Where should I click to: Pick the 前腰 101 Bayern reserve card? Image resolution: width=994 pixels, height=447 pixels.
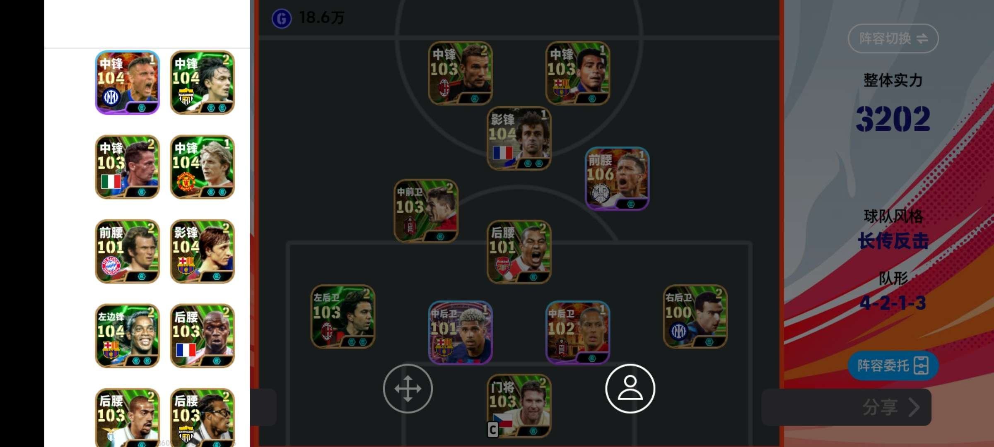pyautogui.click(x=128, y=251)
